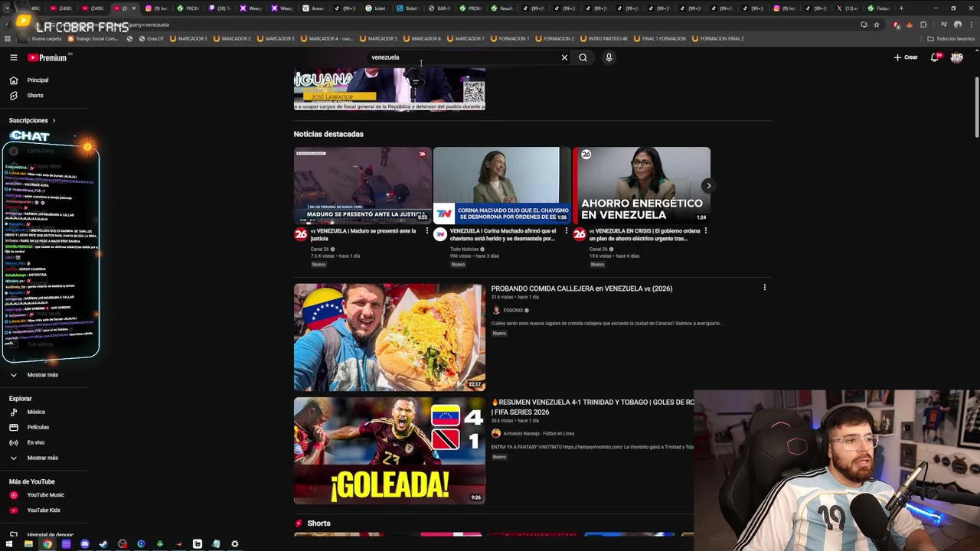Open Discord from the taskbar

click(85, 544)
